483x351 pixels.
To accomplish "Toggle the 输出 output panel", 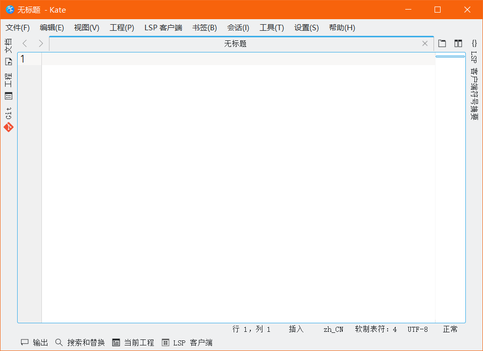I will 34,343.
